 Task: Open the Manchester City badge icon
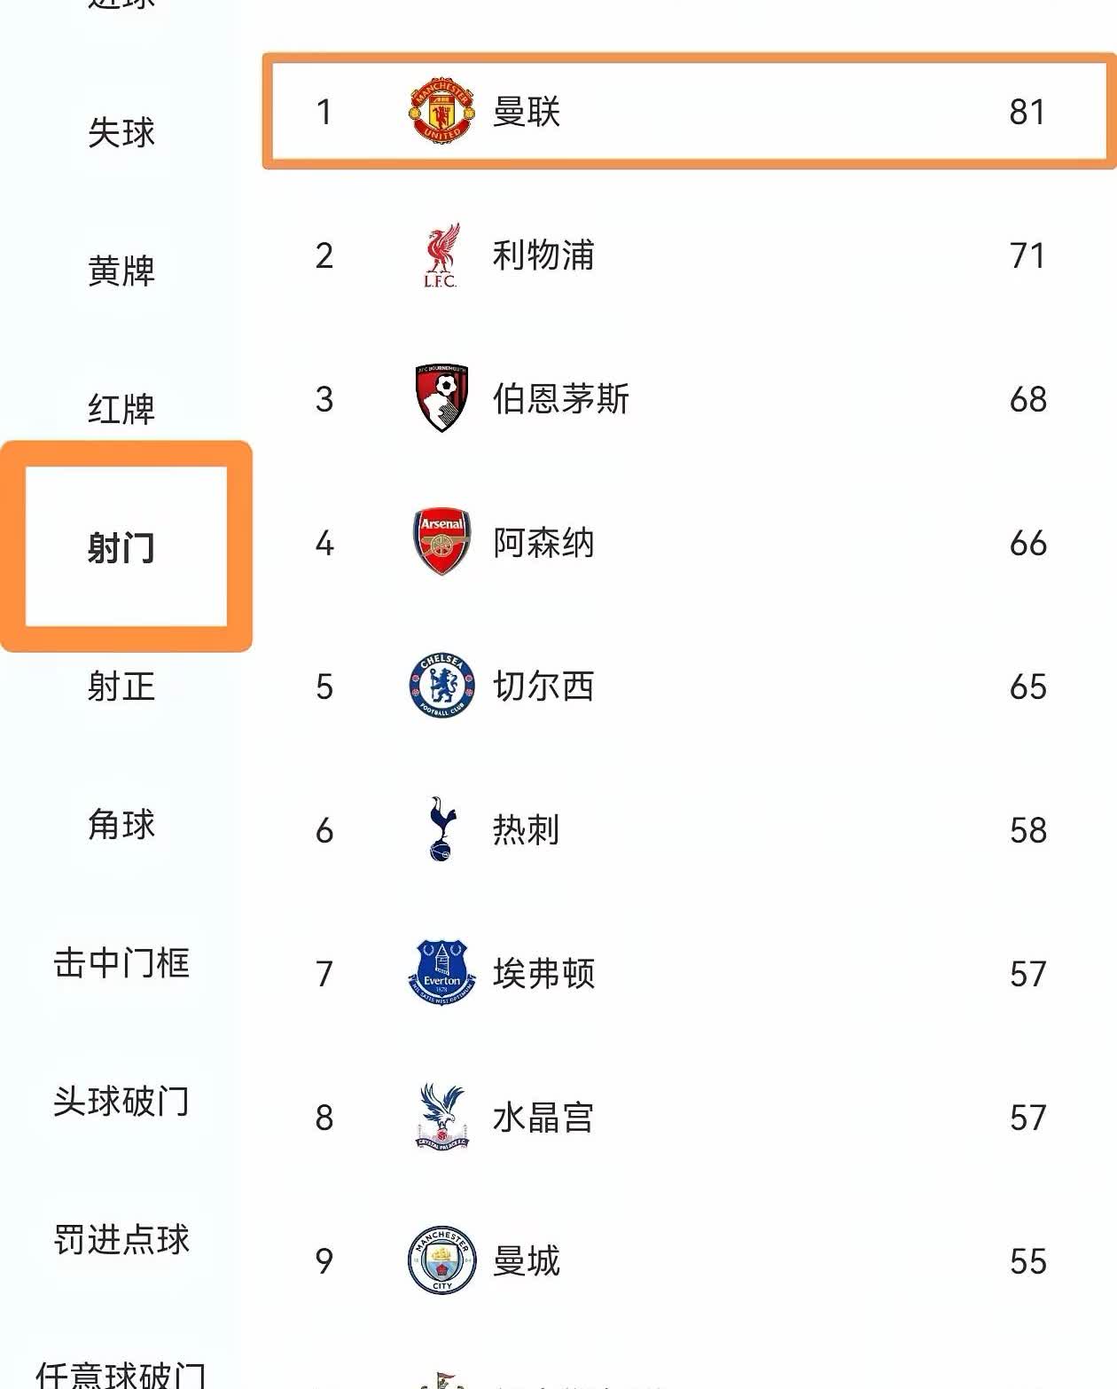[441, 1260]
